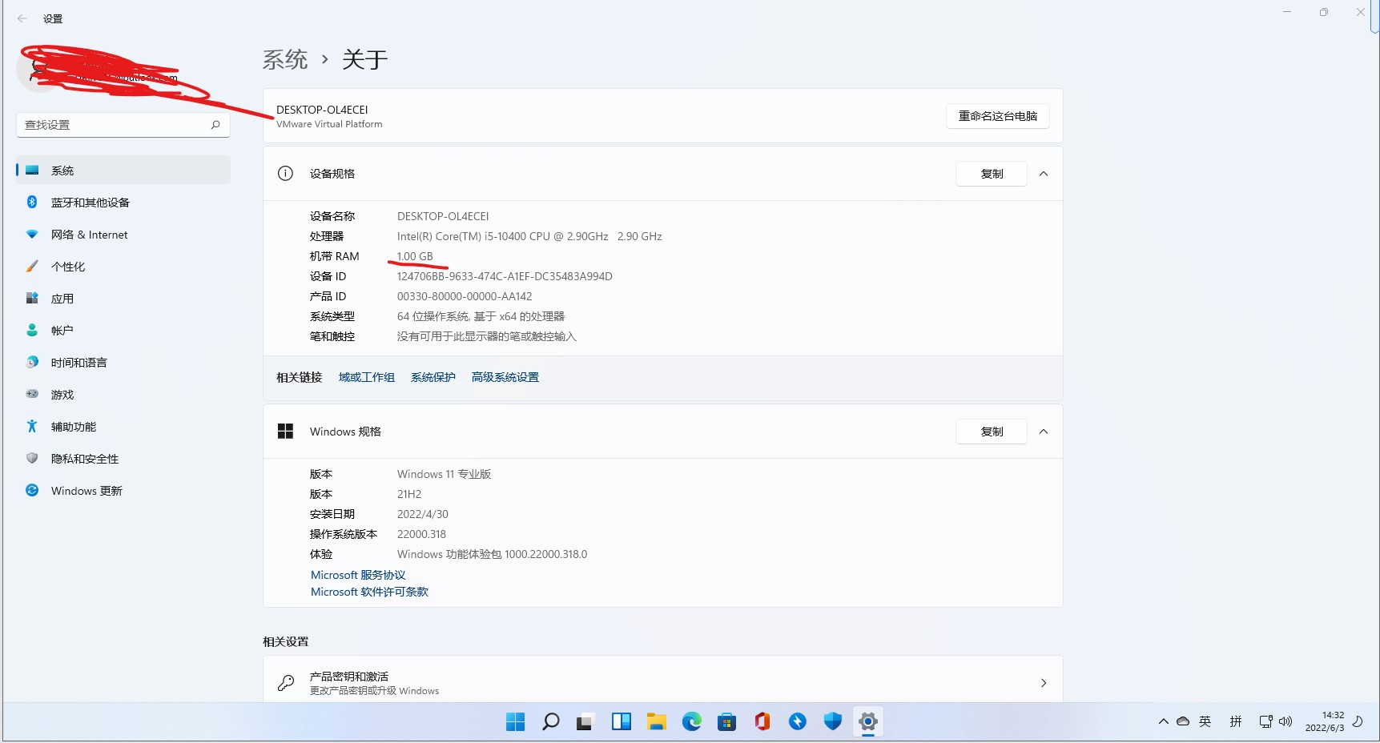The height and width of the screenshot is (743, 1380).
Task: Open the network tray icon
Action: 1265,721
